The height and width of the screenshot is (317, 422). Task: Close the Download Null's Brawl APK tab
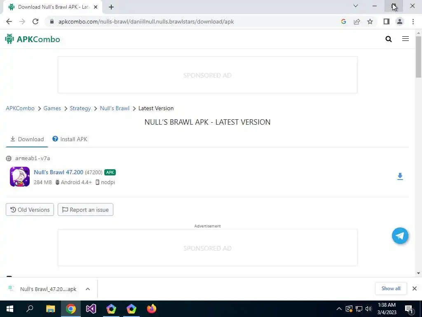point(95,7)
